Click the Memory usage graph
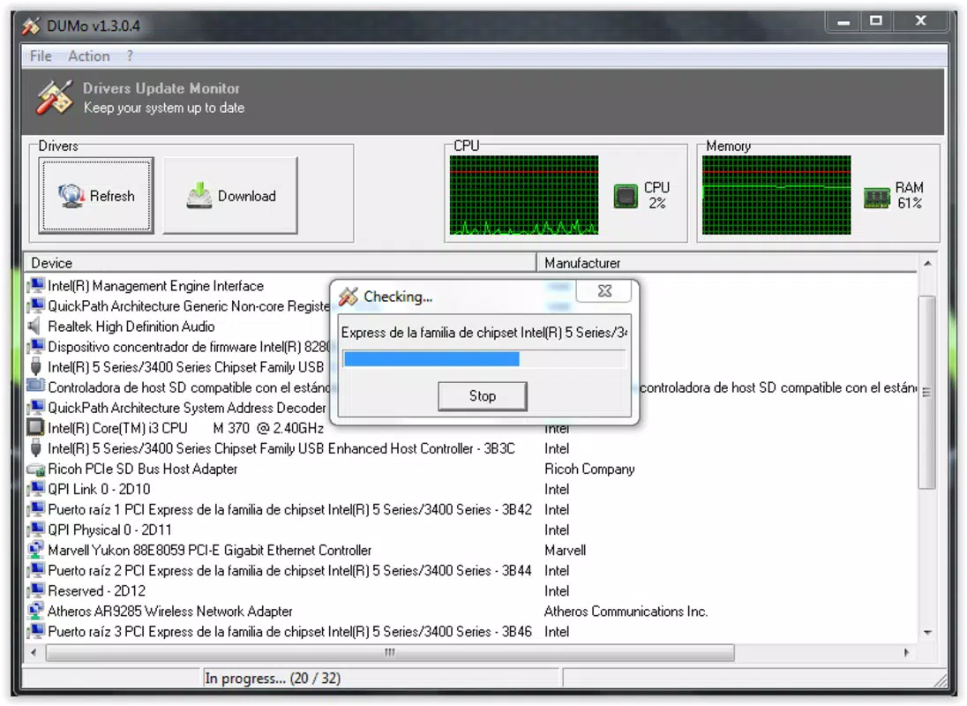This screenshot has height=706, width=967. (776, 195)
